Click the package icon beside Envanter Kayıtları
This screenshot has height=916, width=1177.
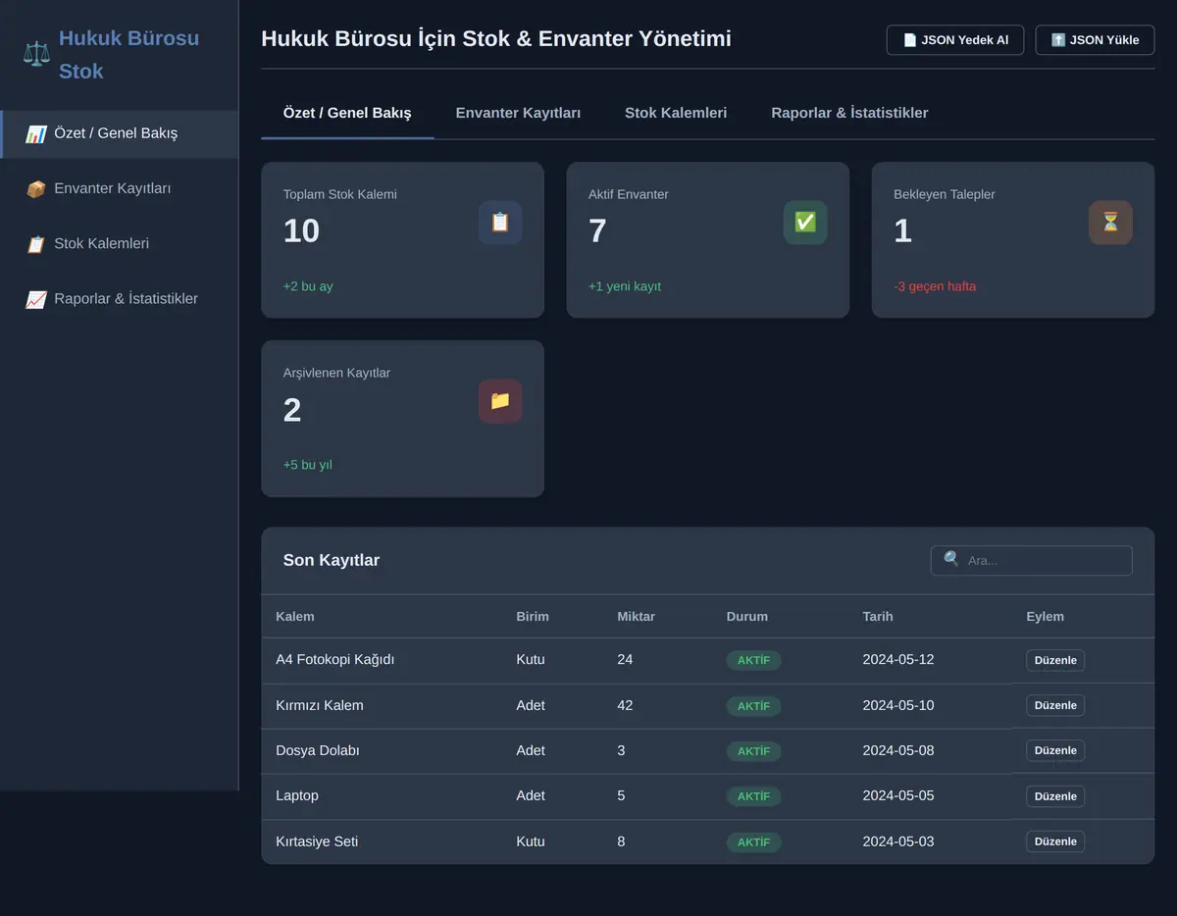tap(36, 189)
